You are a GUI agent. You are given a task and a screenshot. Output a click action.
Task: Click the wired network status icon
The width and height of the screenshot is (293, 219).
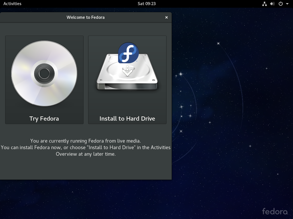coord(264,4)
